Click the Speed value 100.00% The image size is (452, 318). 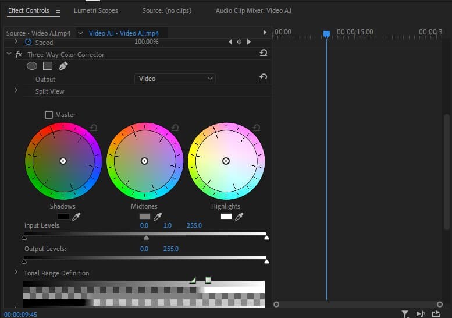pyautogui.click(x=146, y=43)
